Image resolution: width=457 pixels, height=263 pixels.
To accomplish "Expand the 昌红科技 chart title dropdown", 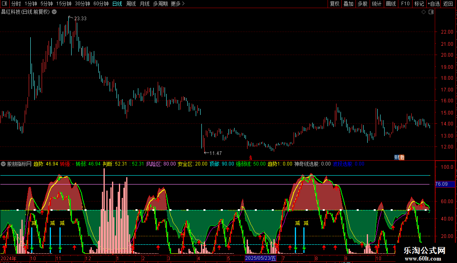I will click(54, 12).
